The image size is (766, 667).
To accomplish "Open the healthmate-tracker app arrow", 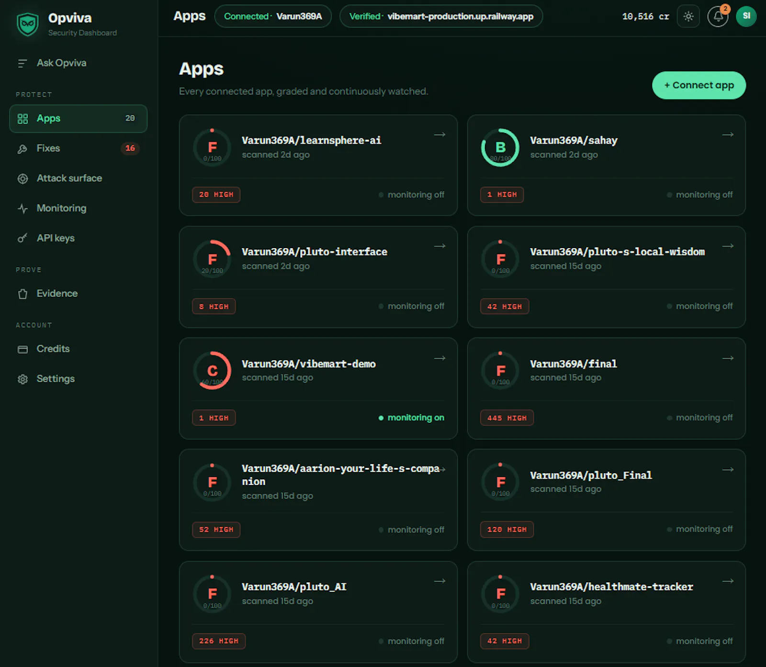I will [728, 581].
